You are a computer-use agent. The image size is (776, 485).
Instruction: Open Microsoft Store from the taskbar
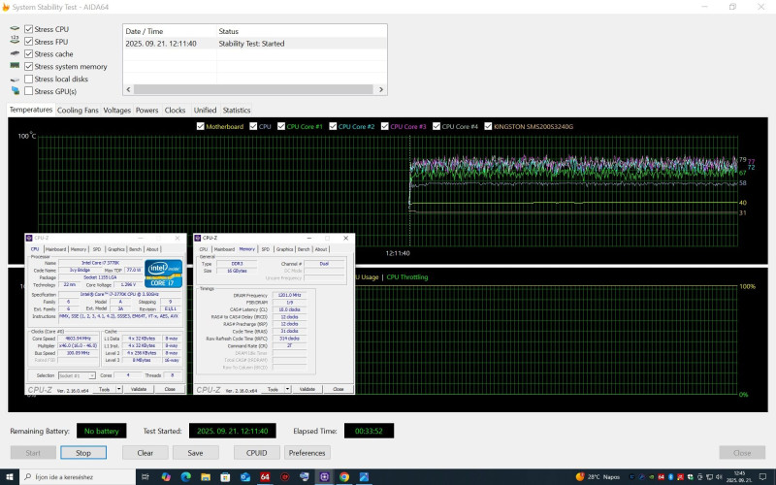(x=225, y=476)
